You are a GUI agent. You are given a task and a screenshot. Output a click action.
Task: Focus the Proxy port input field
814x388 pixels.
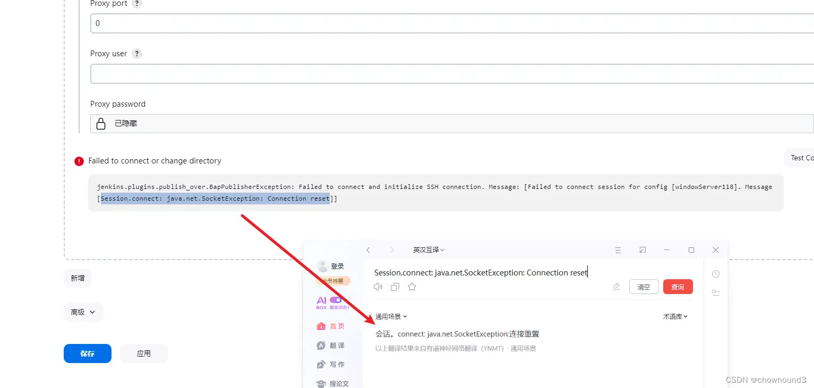tap(452, 23)
